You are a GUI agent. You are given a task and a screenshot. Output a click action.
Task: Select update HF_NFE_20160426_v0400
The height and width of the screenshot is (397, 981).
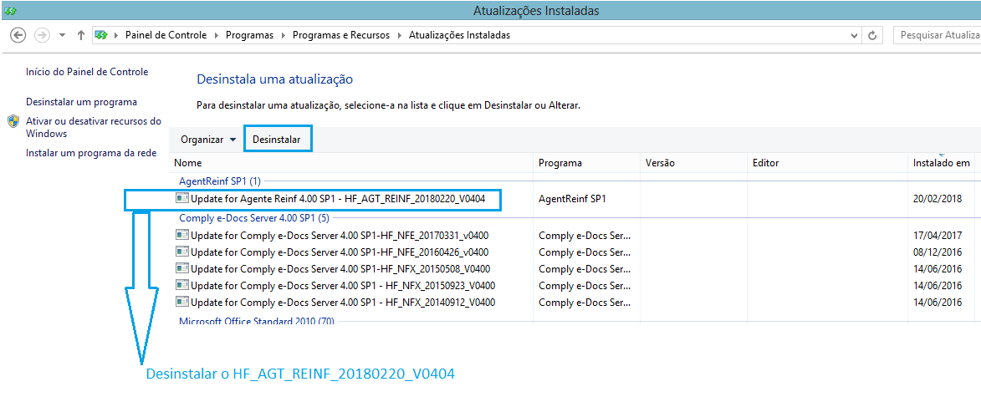(x=340, y=252)
